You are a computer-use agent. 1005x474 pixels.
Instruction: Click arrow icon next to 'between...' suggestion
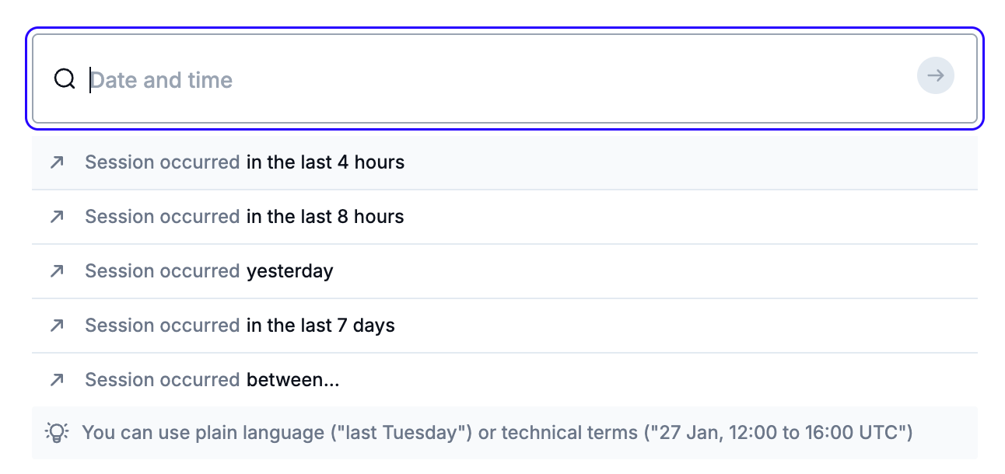click(57, 380)
